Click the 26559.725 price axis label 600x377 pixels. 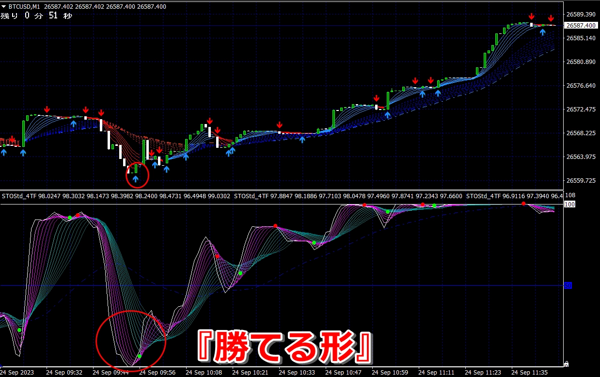click(581, 180)
